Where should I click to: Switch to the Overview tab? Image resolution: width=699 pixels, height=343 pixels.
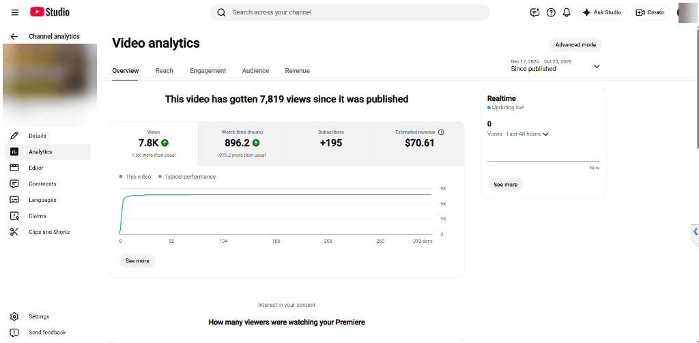pyautogui.click(x=126, y=70)
